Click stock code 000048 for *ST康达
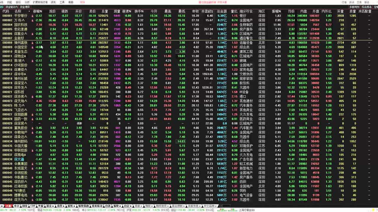The image size is (378, 212). [x=7, y=191]
